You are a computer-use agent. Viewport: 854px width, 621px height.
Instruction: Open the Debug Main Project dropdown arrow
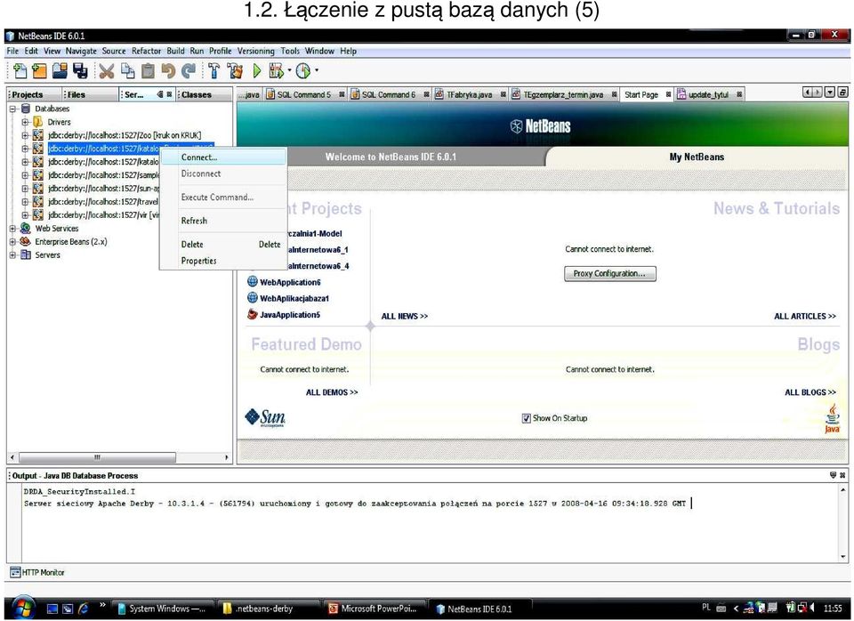point(289,70)
